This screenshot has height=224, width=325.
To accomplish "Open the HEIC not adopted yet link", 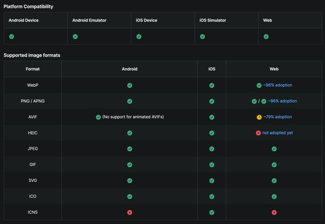I will pyautogui.click(x=277, y=133).
